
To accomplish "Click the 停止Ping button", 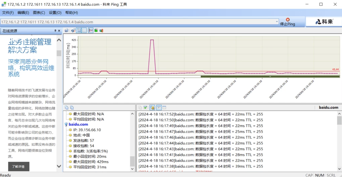I will 287,22.
